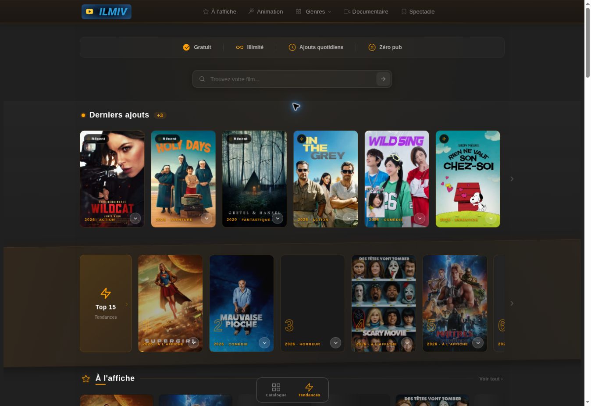Click the vertical scrollbar thumb
The height and width of the screenshot is (406, 591).
pos(587,43)
